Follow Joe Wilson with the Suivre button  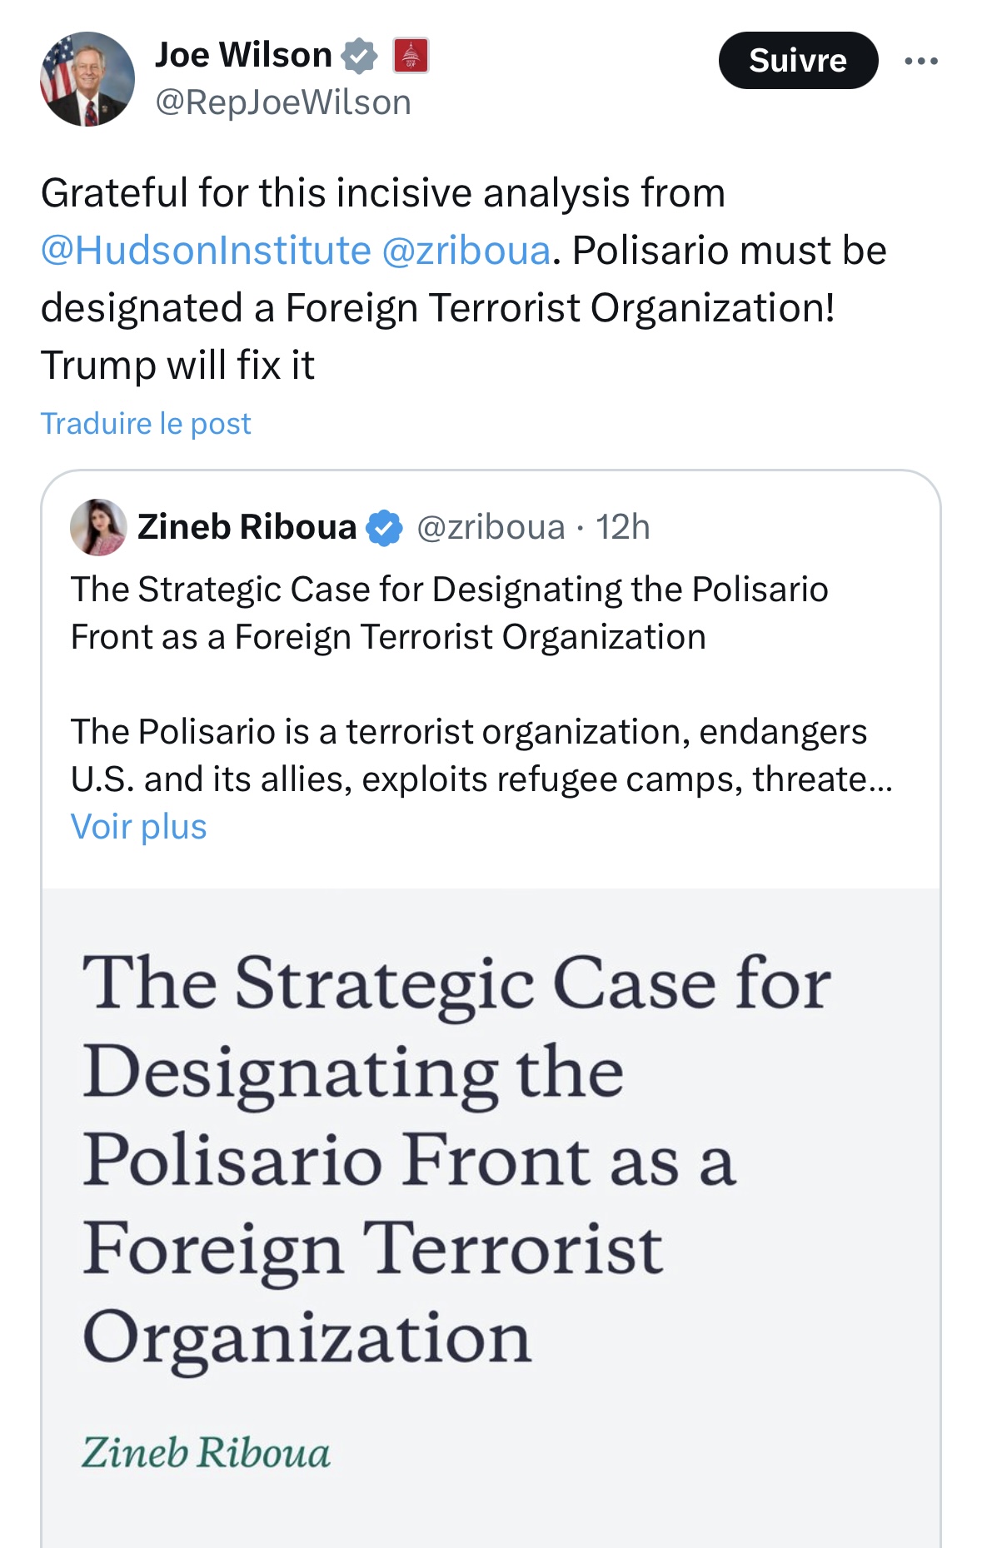(x=798, y=60)
